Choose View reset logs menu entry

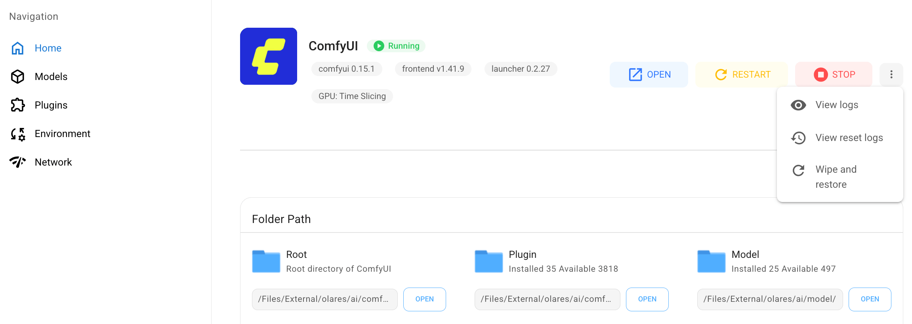tap(849, 138)
